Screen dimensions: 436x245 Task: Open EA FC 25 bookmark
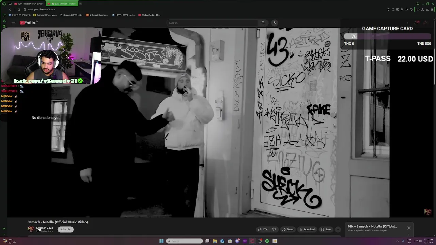[19, 15]
